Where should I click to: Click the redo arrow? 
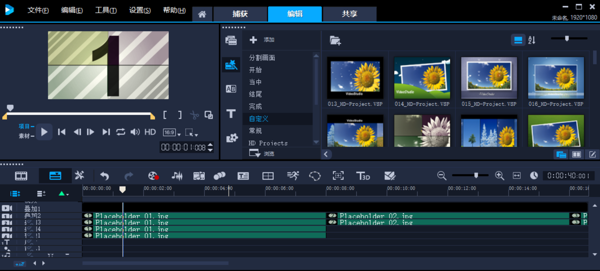pyautogui.click(x=129, y=176)
